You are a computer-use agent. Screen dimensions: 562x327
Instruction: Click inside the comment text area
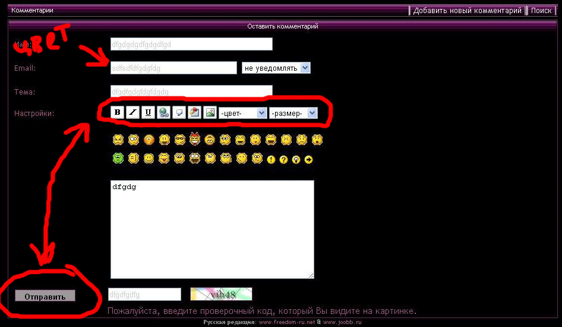tap(212, 229)
